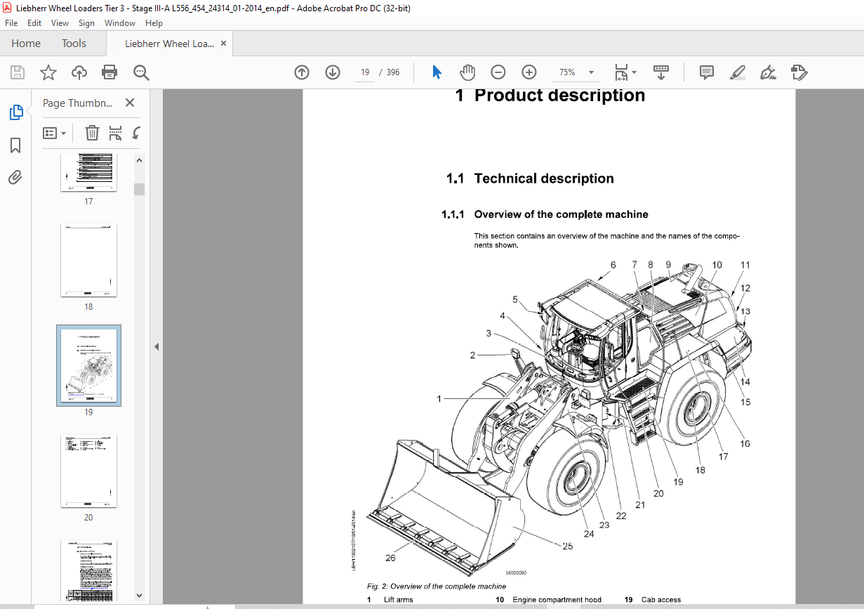
Task: Go to the previous page with the up arrow
Action: tap(302, 72)
